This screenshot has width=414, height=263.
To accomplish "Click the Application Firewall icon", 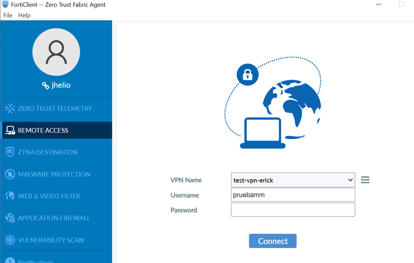I will [10, 218].
